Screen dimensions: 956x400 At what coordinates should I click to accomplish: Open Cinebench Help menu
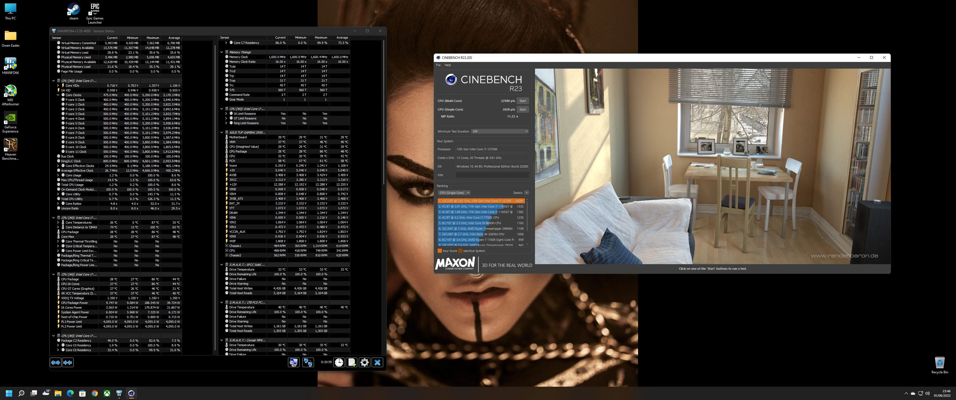(447, 65)
